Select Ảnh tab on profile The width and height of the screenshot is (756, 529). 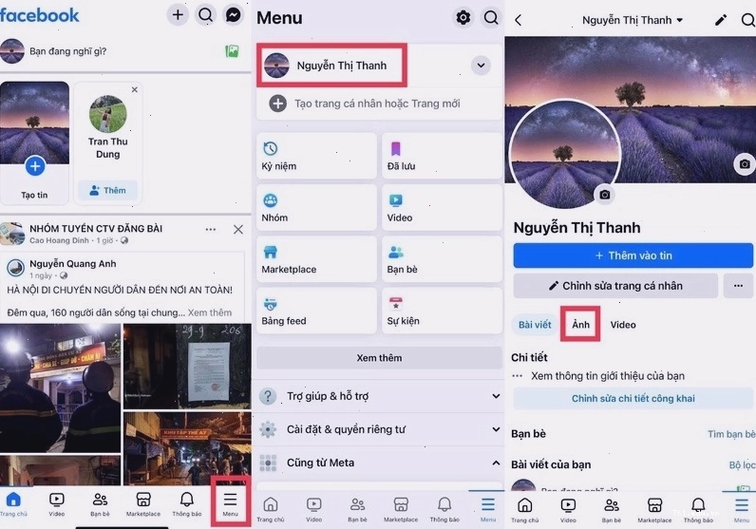(x=580, y=325)
